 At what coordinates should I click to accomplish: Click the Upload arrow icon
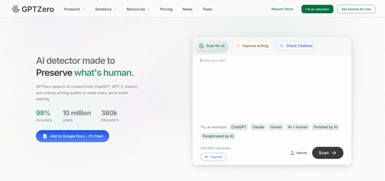(x=292, y=153)
